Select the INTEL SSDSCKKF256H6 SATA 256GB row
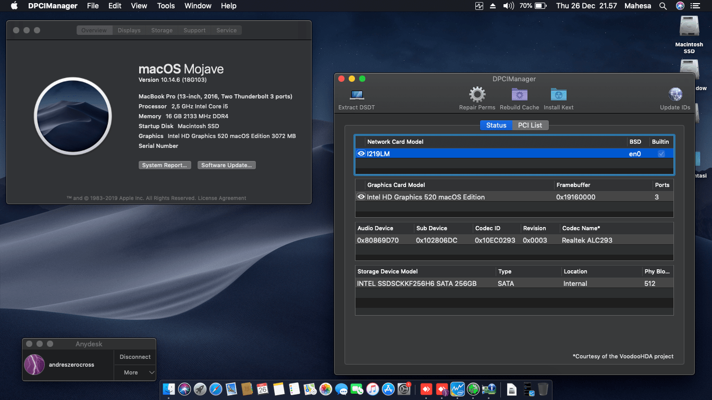The height and width of the screenshot is (400, 712). [514, 283]
